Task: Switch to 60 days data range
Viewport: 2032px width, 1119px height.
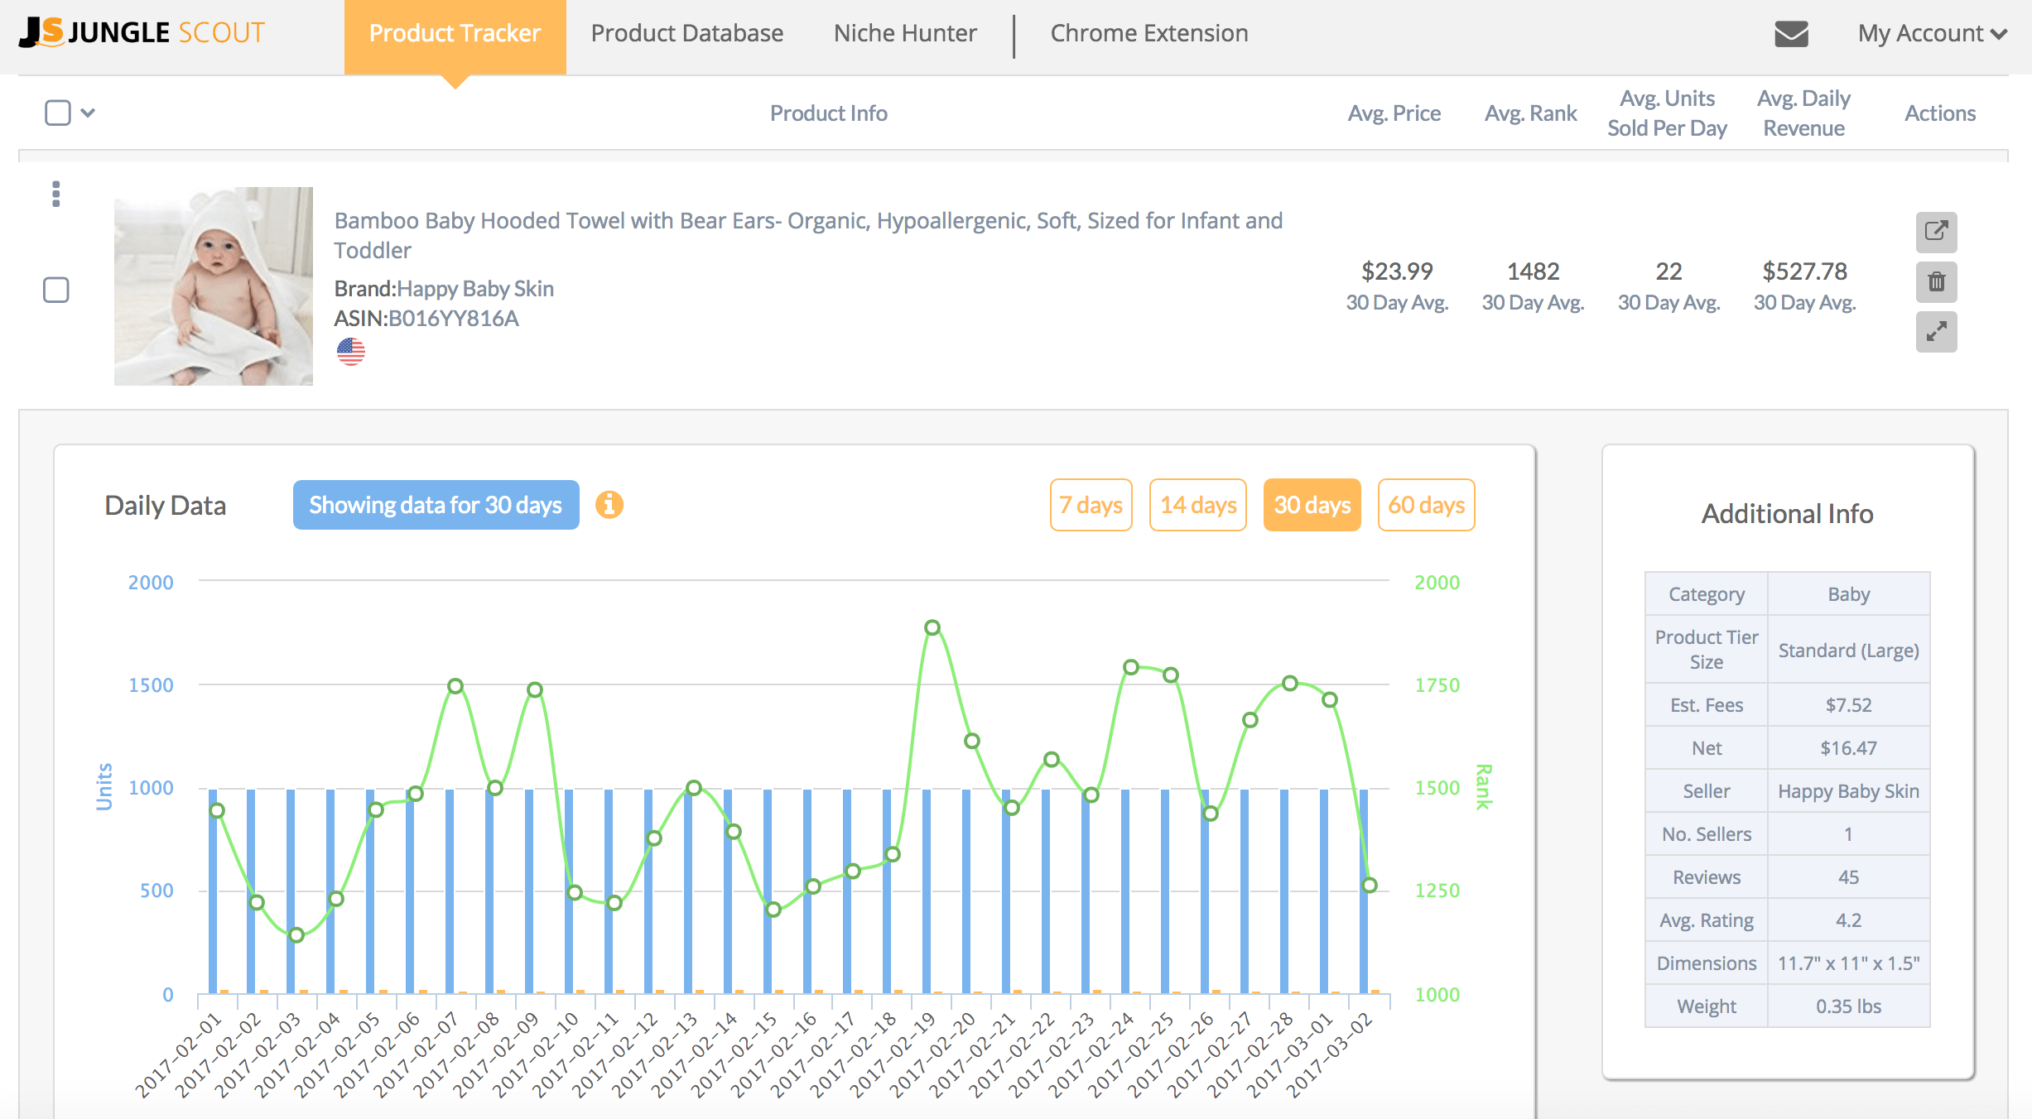Action: [x=1426, y=505]
